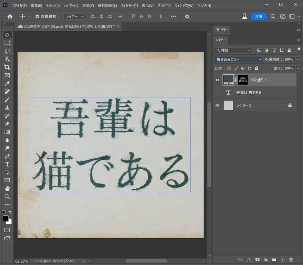Open the イメージ(I) menu

click(x=53, y=6)
